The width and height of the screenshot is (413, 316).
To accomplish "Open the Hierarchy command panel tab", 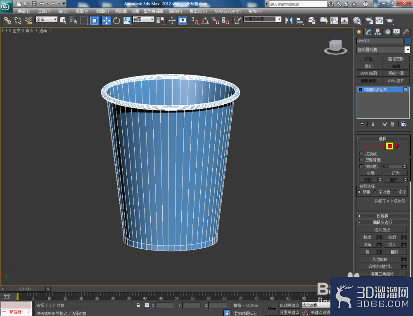I will (378, 32).
